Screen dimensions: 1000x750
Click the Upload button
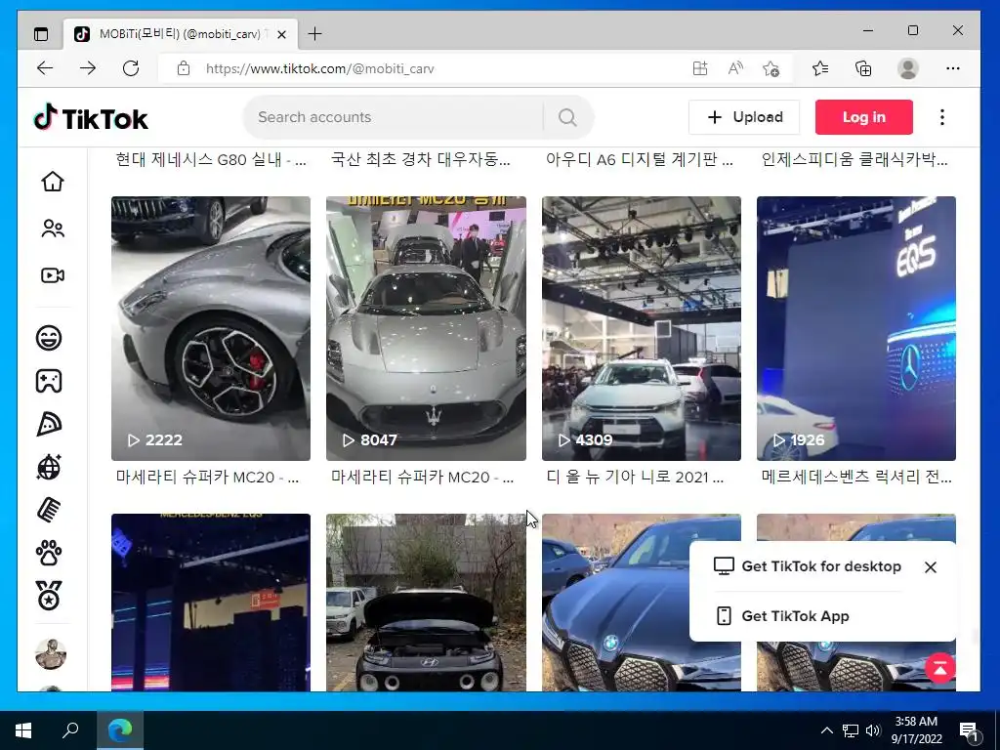[743, 117]
